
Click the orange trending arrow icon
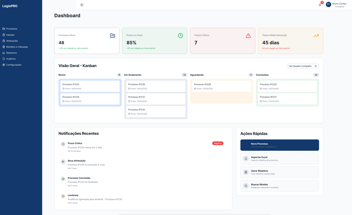click(x=316, y=35)
